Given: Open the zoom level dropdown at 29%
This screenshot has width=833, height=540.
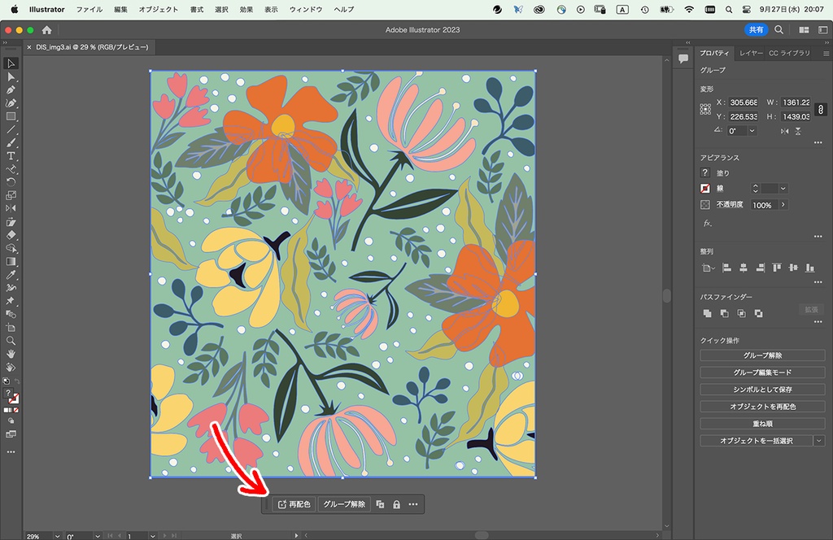Looking at the screenshot, I should [58, 536].
